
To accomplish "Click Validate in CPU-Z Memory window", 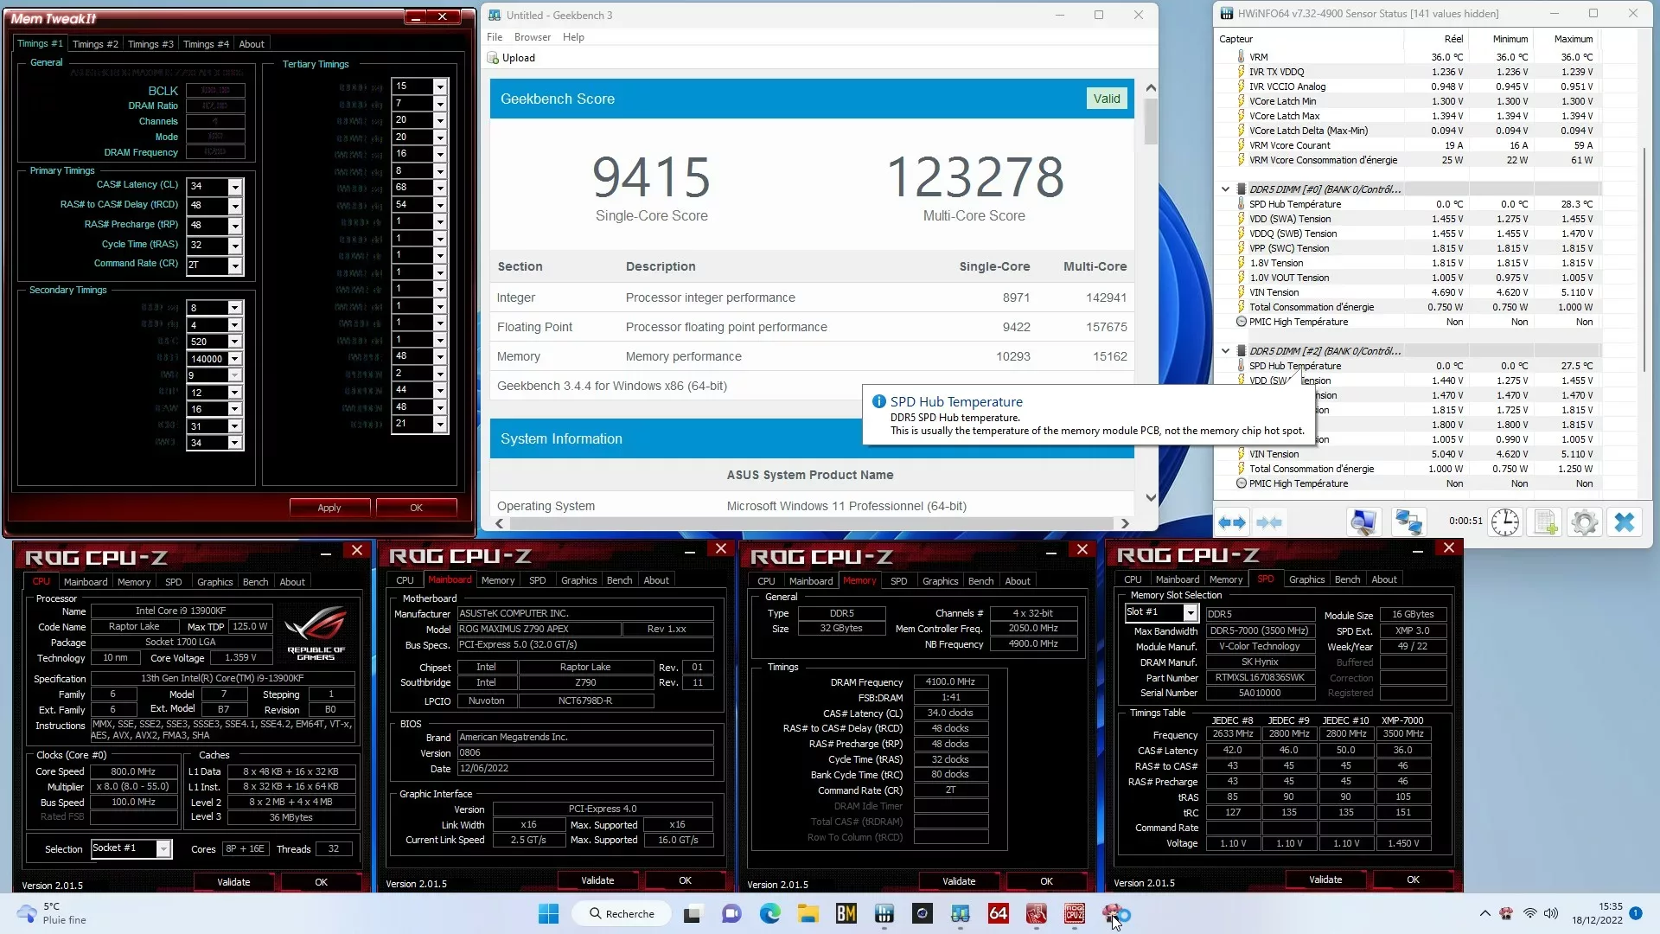I will coord(958,881).
